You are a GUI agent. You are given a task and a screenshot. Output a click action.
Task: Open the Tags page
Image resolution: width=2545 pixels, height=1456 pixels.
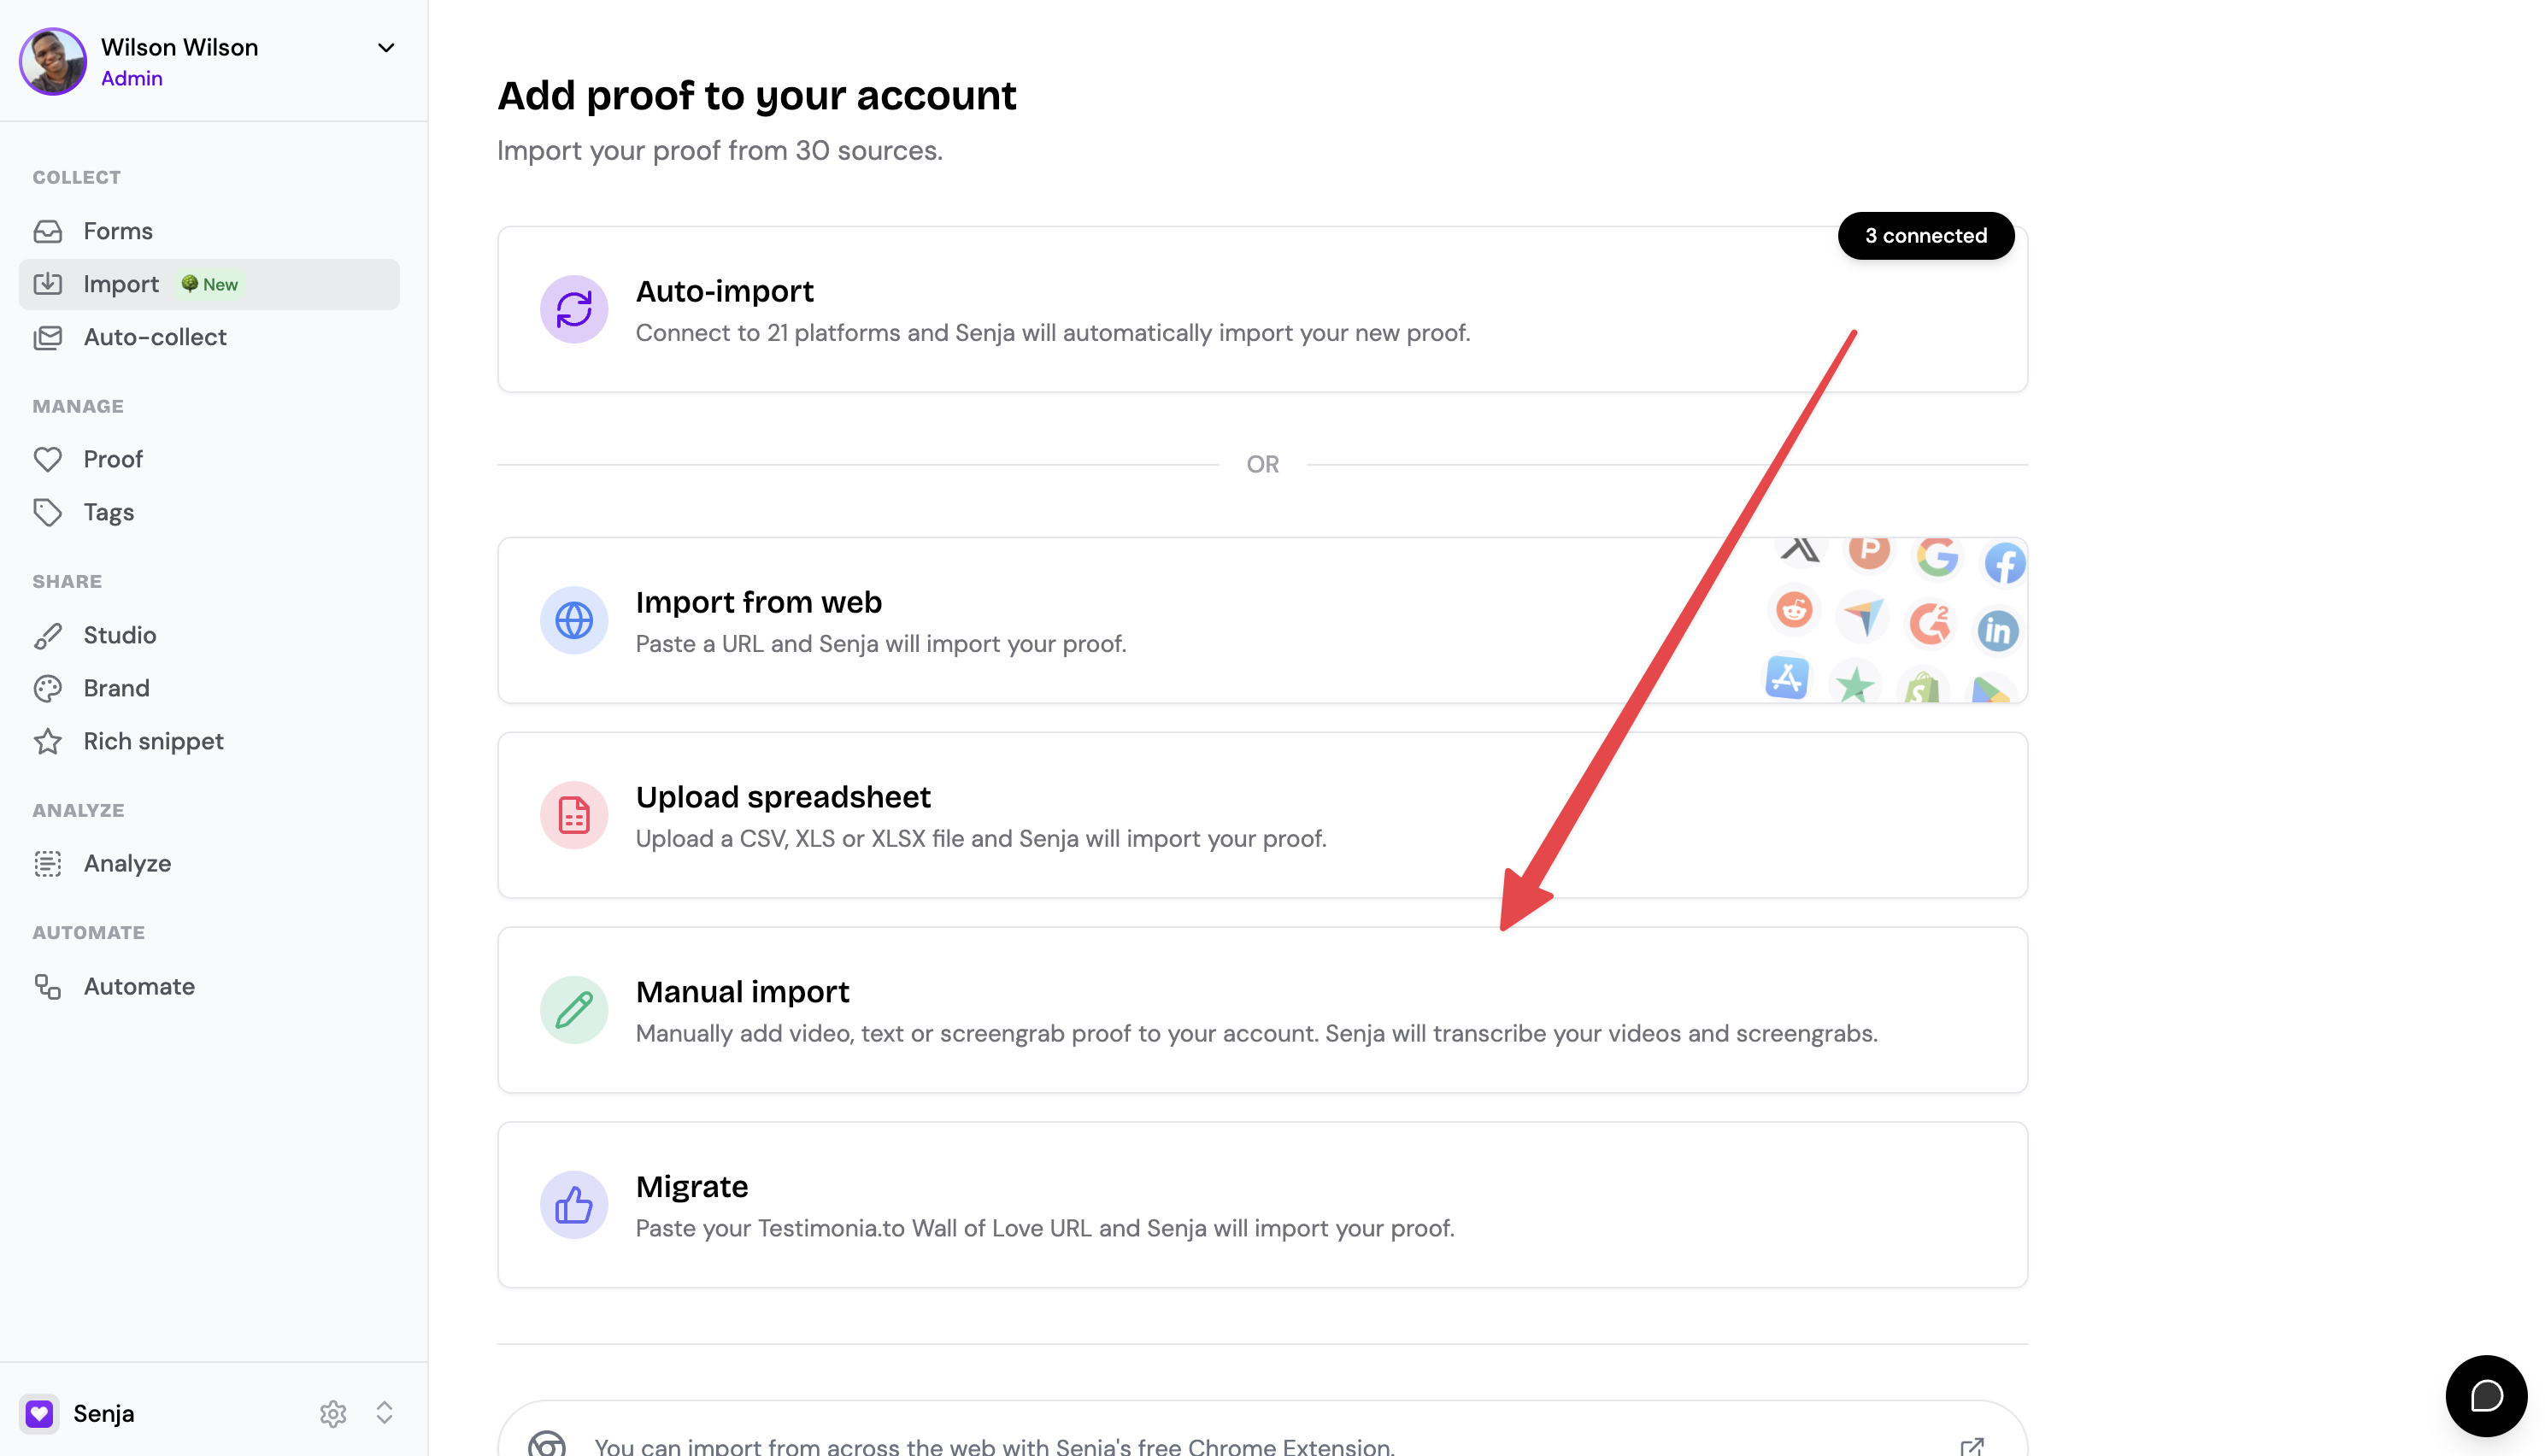(x=209, y=512)
